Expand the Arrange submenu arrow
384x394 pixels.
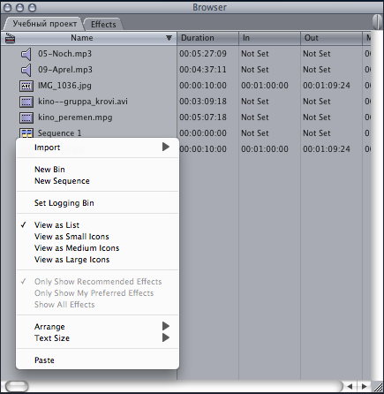point(166,326)
